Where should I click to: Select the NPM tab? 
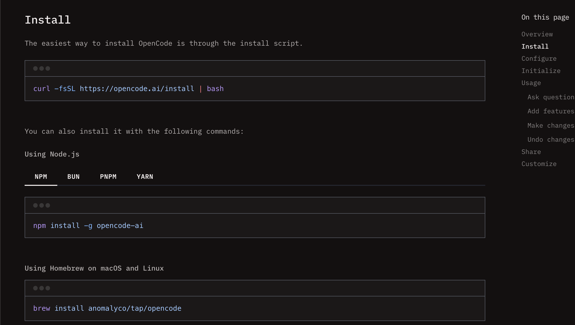point(41,176)
